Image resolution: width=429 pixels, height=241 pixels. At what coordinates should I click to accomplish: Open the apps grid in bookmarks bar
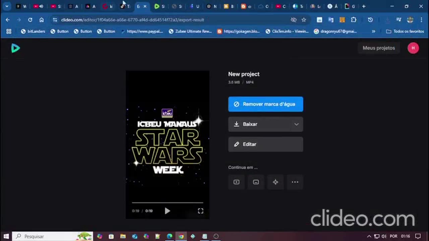click(9, 31)
